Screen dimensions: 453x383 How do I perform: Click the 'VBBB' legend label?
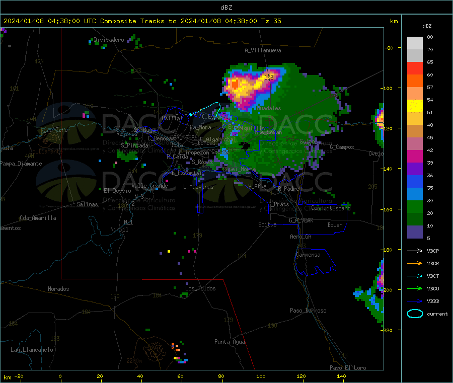pos(433,301)
